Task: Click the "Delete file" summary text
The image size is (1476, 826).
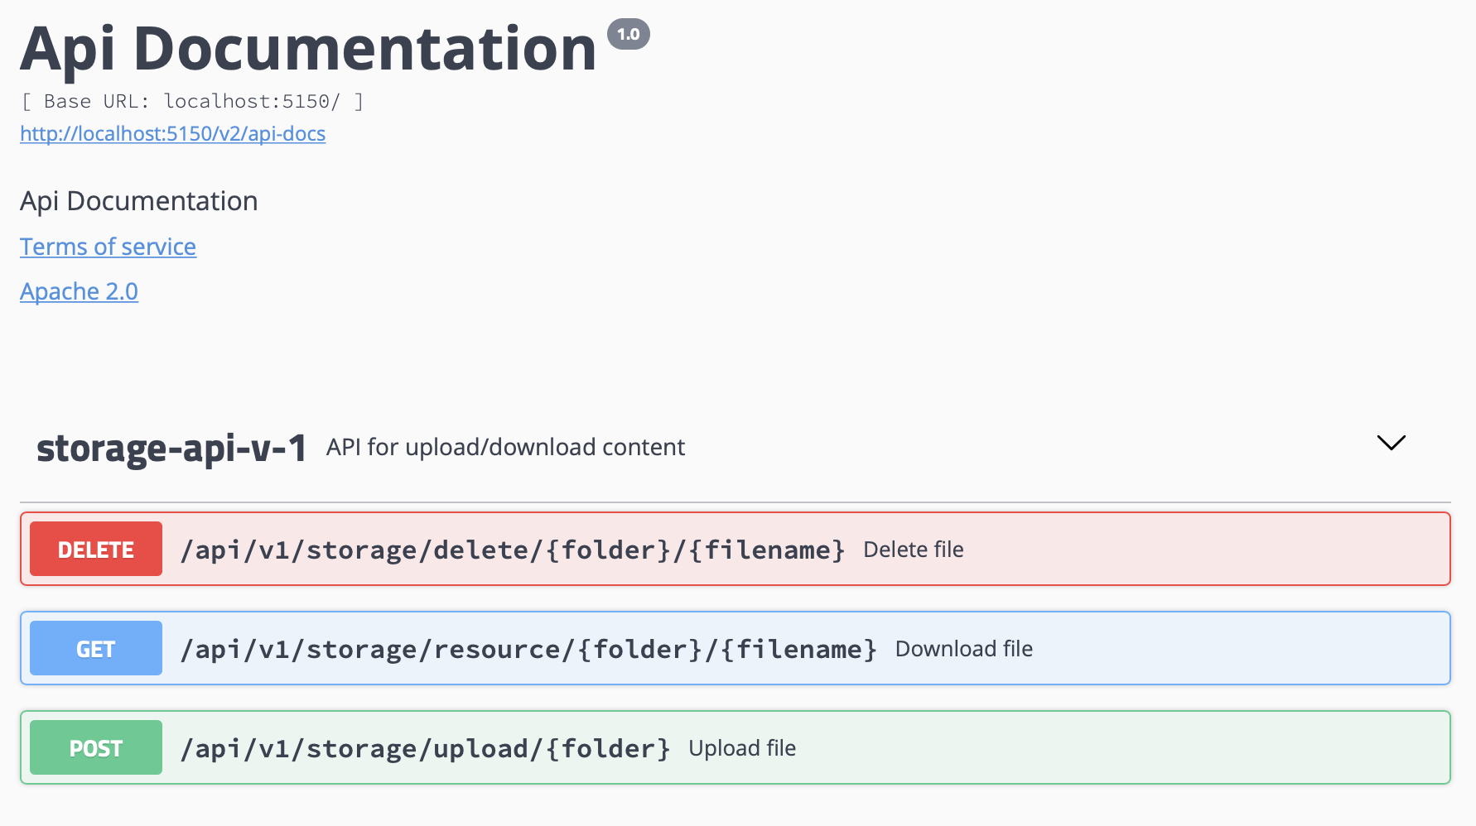Action: coord(913,550)
